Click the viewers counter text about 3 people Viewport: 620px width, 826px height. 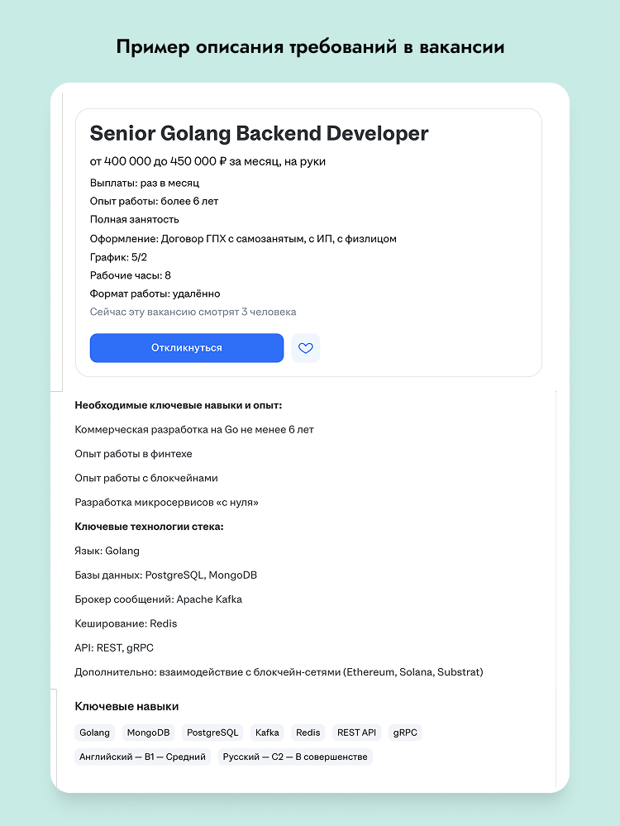(x=193, y=312)
